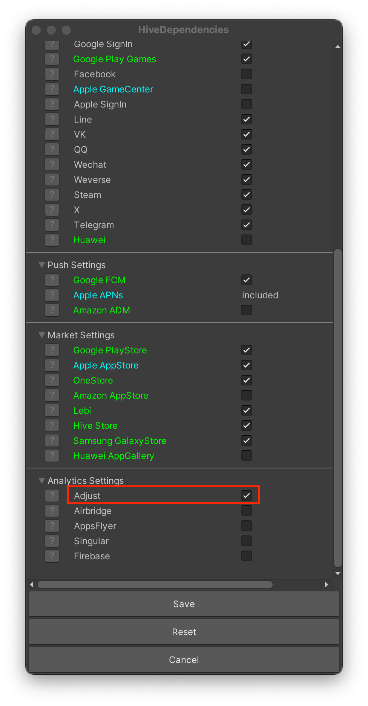Tick the AppsFlyer checkbox

(x=247, y=526)
